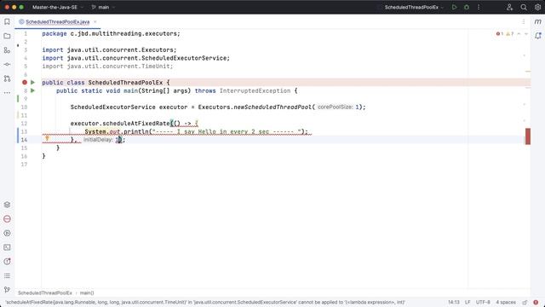The width and height of the screenshot is (545, 307).
Task: Open the Code With Me user icon
Action: 509,7
